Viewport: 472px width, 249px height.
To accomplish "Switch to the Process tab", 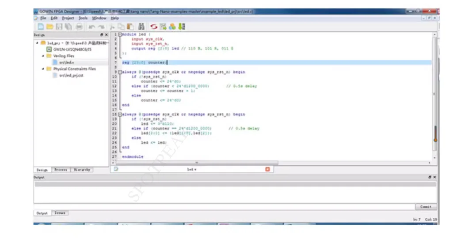I will coord(61,170).
